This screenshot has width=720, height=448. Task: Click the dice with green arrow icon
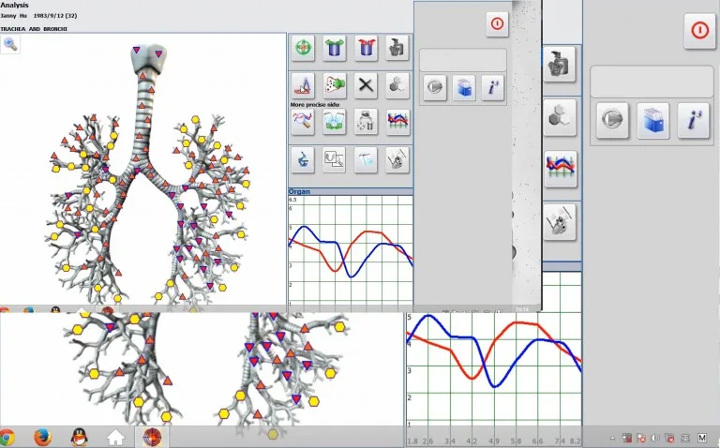335,85
